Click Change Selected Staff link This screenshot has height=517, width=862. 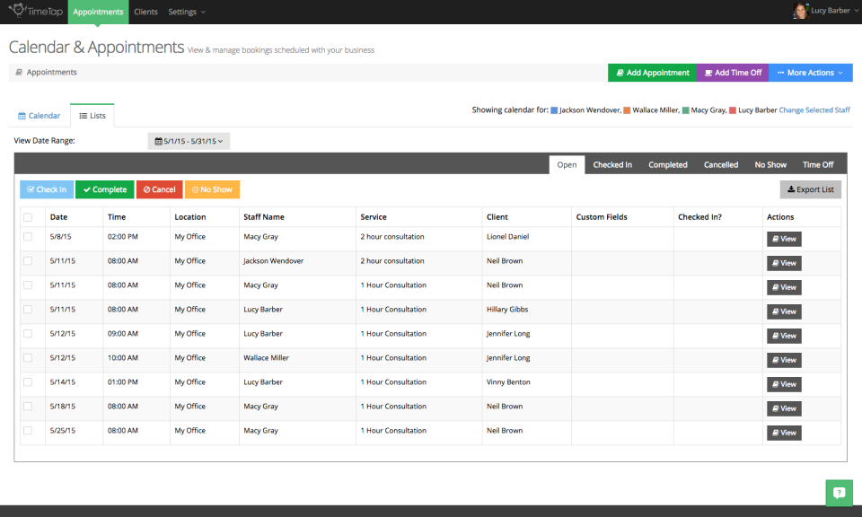[x=814, y=110]
